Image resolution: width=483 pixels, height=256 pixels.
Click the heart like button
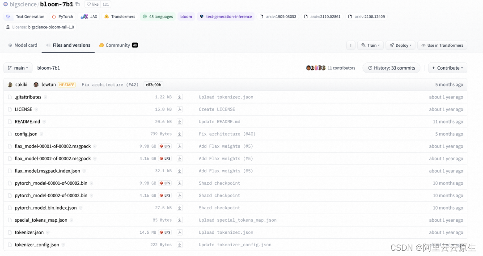93,4
